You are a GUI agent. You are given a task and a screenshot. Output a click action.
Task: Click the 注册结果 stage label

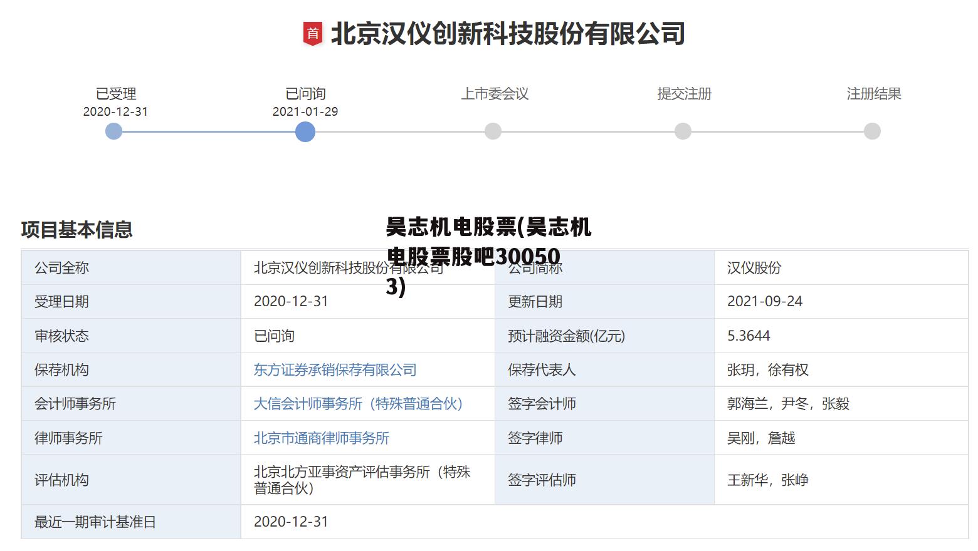coord(874,94)
